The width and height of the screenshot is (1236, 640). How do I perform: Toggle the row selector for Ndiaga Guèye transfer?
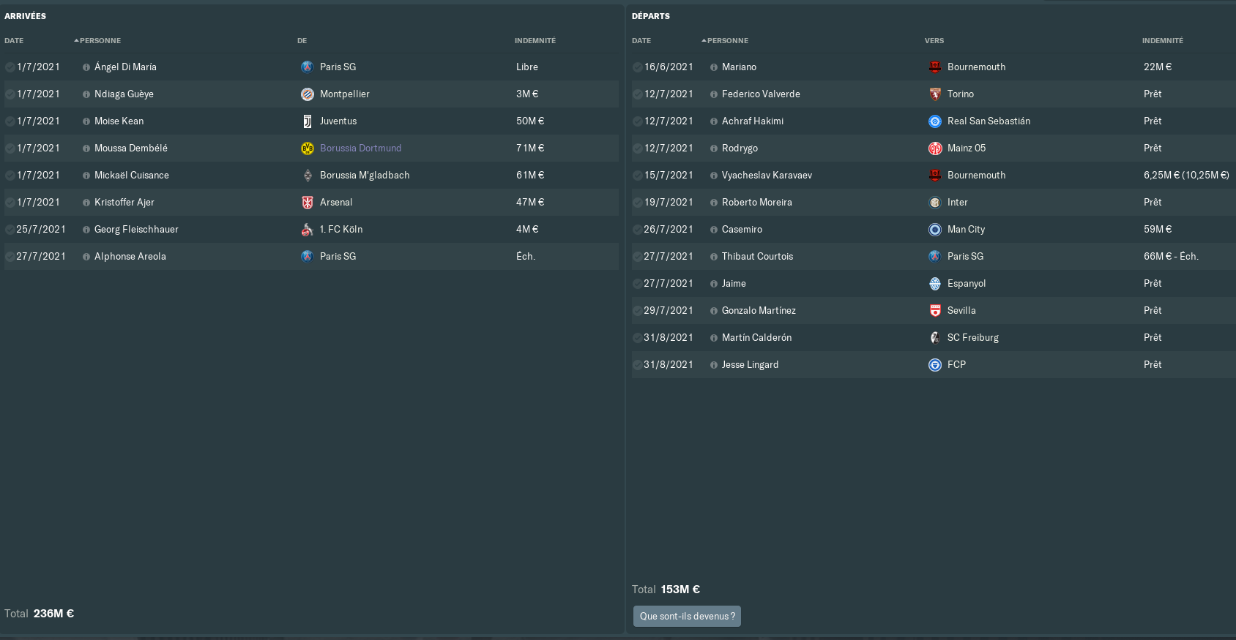pyautogui.click(x=10, y=94)
